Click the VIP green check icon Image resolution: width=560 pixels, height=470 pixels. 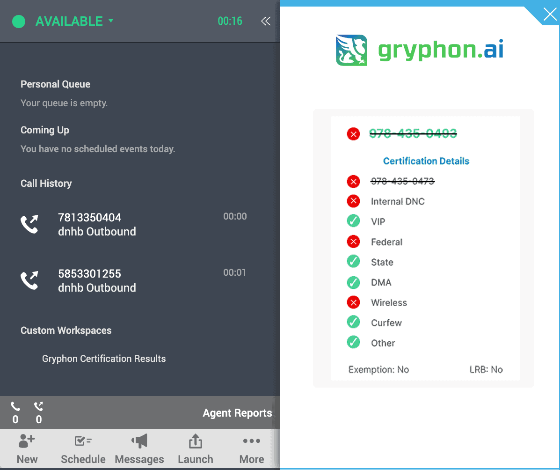click(x=353, y=221)
